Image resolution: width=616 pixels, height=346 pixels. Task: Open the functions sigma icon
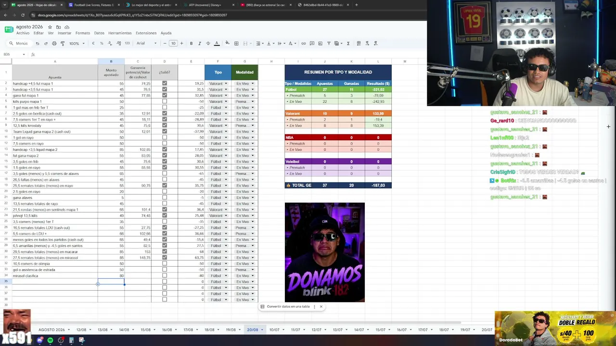348,43
